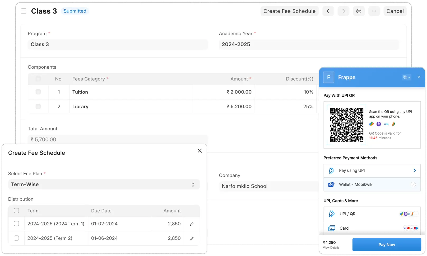The width and height of the screenshot is (427, 256).
Task: Edit the Term 2 row pencil icon
Action: pyautogui.click(x=192, y=239)
